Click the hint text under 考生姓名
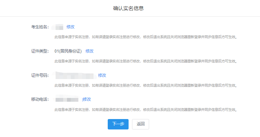Viewport: 260px width, 137px height. click(145, 37)
